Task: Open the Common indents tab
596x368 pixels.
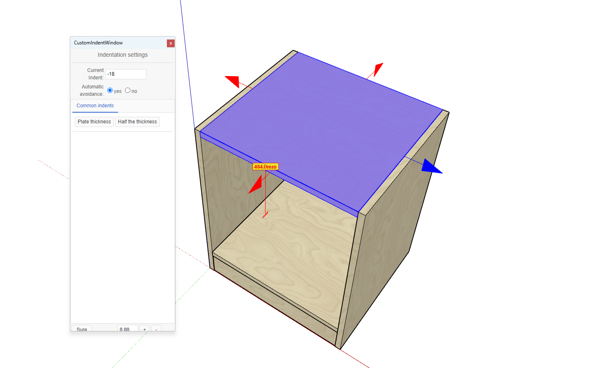Action: (95, 106)
